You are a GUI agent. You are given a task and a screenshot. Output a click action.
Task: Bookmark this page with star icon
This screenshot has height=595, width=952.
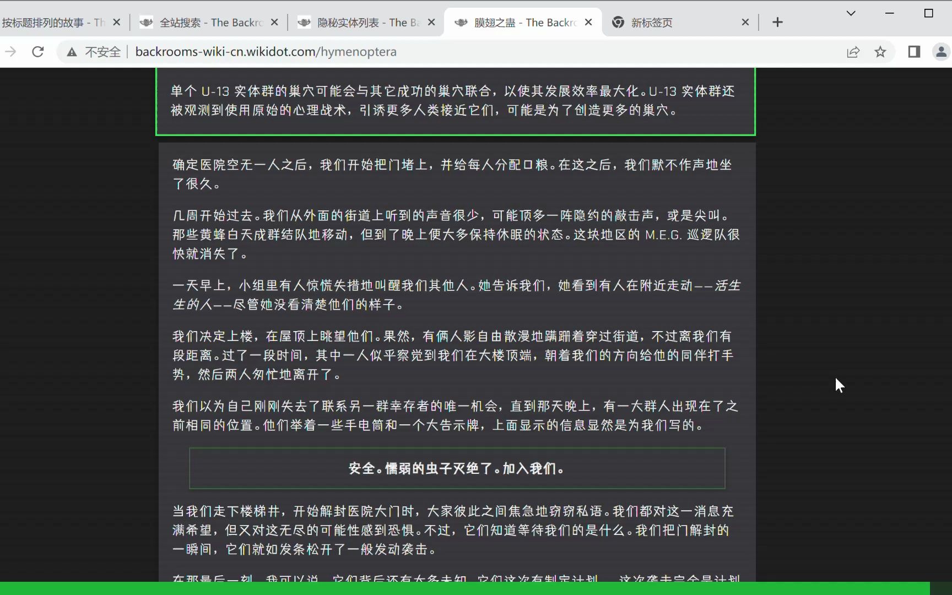point(880,52)
